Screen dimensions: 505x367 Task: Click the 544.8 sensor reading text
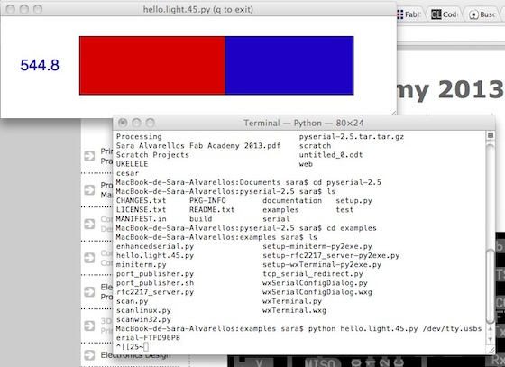click(40, 65)
